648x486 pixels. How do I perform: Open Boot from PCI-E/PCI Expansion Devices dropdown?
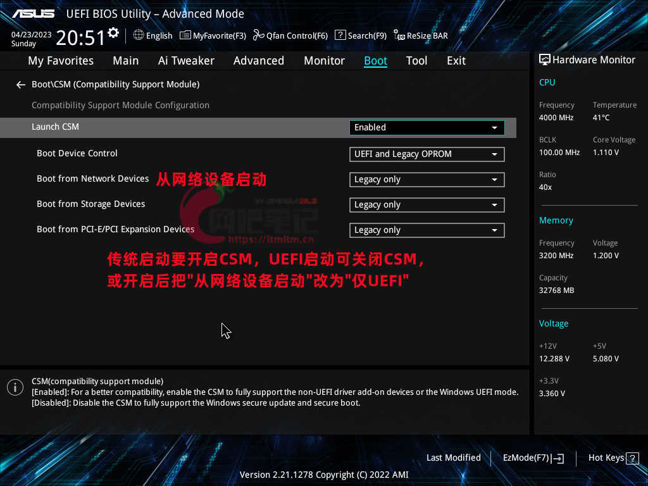[427, 230]
